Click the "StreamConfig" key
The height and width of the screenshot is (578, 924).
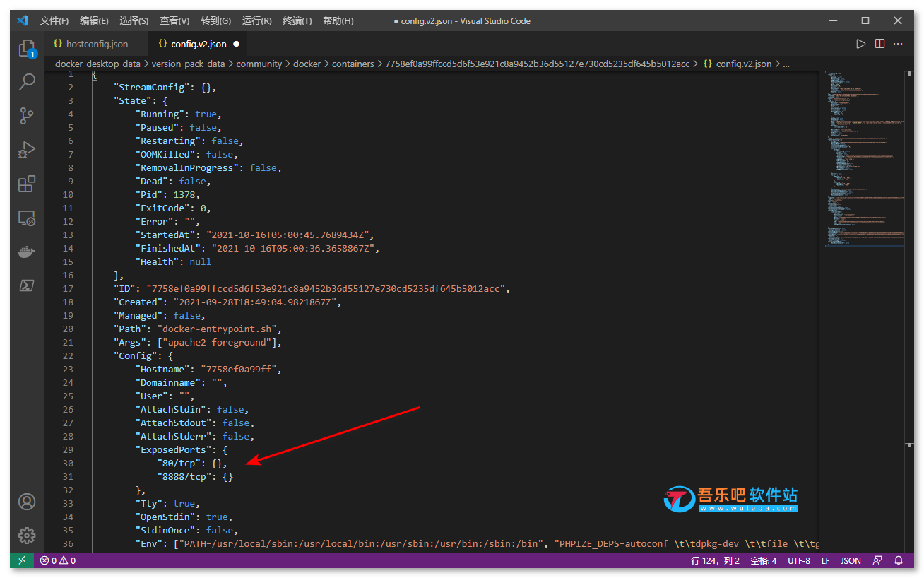pos(152,87)
